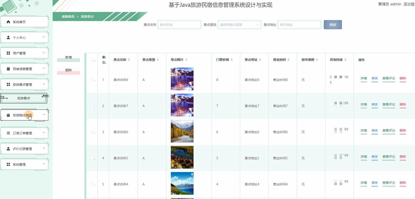Click the list icon beside 订房订单管理
The image size is (415, 199).
click(x=8, y=133)
